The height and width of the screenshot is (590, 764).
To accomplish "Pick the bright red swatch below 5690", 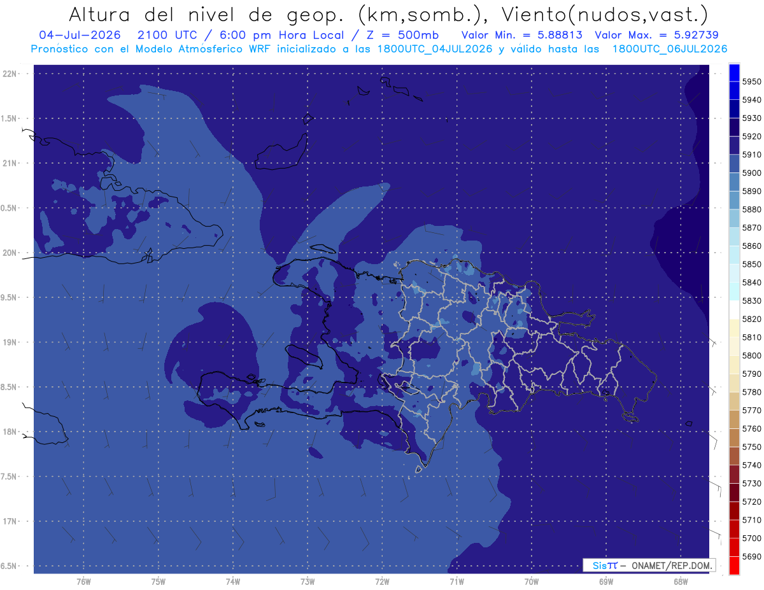I will pyautogui.click(x=734, y=565).
